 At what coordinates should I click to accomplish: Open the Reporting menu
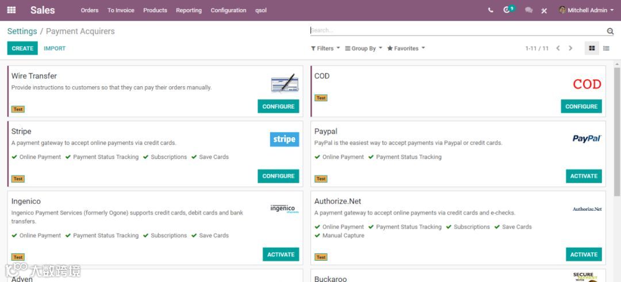(x=189, y=10)
